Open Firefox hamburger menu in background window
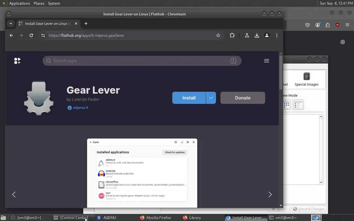354x221 pixels. tap(347, 25)
